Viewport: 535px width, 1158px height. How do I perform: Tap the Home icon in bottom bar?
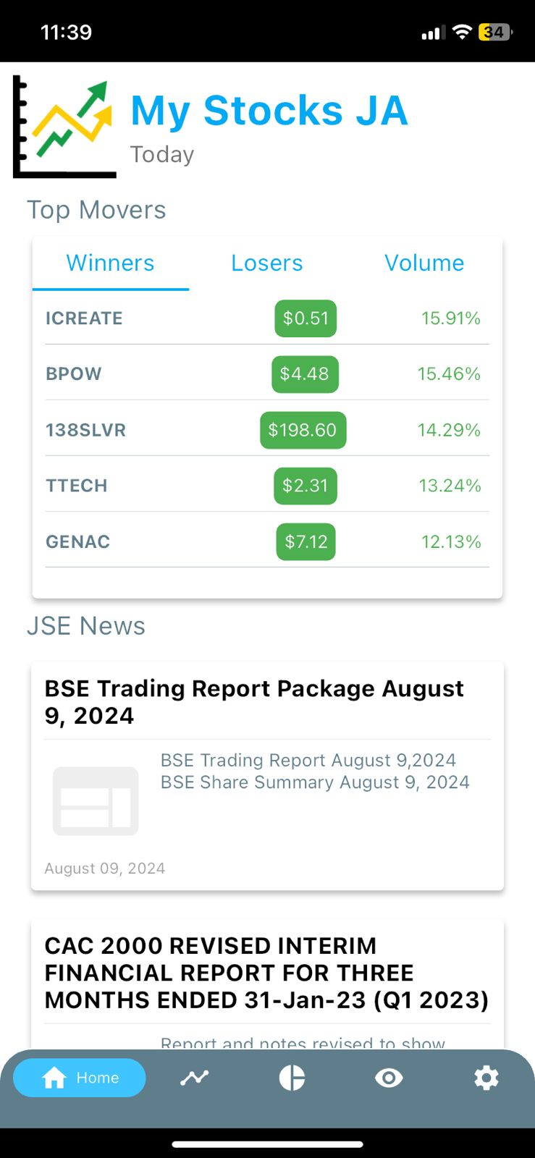click(x=54, y=1078)
